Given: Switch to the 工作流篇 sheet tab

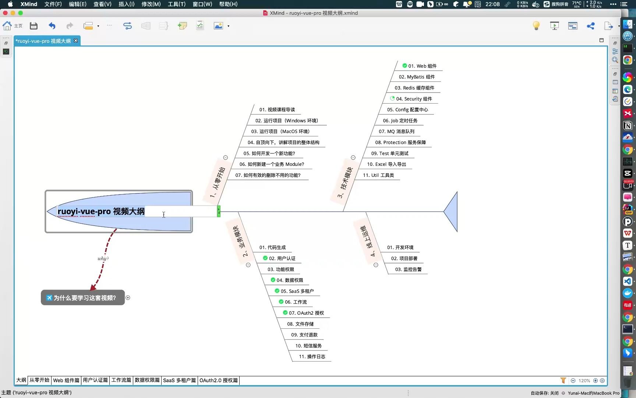Looking at the screenshot, I should 121,380.
